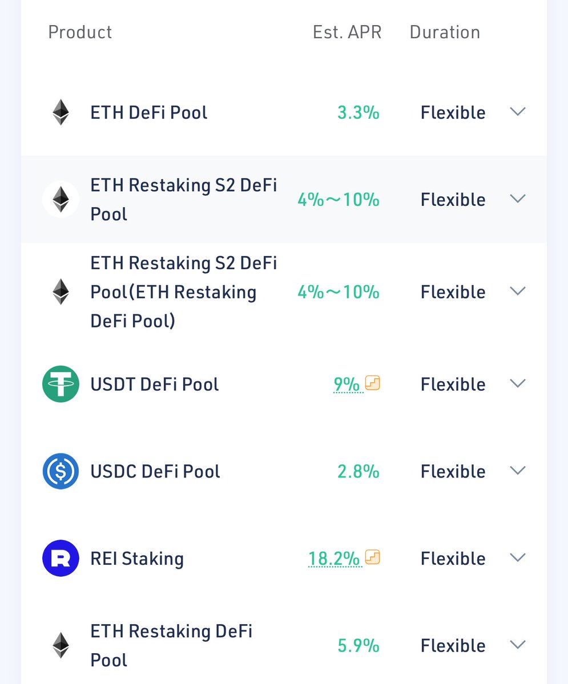The height and width of the screenshot is (684, 568).
Task: Expand the ETH DeFi Pool row chevron
Action: coord(518,112)
